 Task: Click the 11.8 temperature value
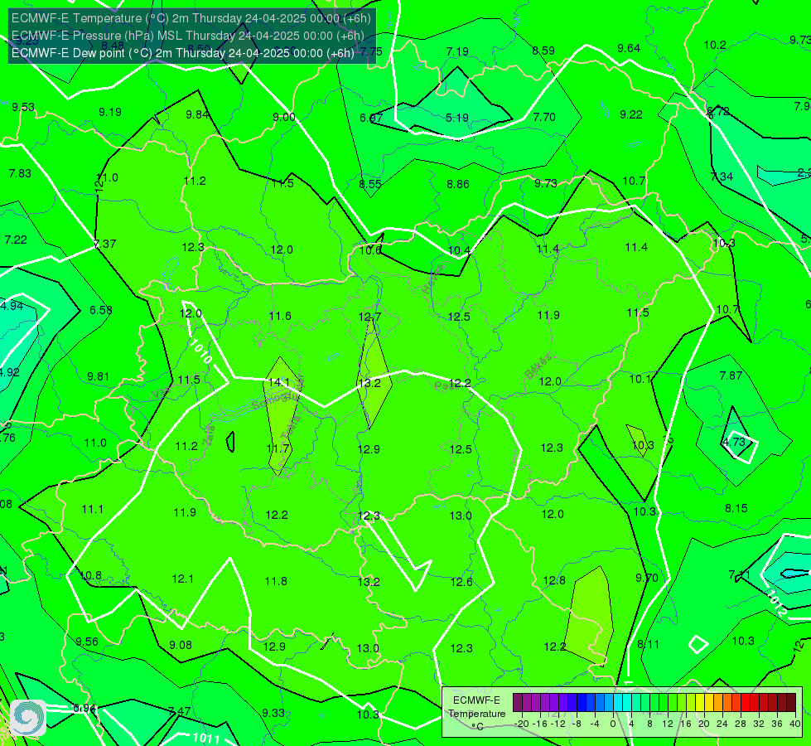pos(276,581)
